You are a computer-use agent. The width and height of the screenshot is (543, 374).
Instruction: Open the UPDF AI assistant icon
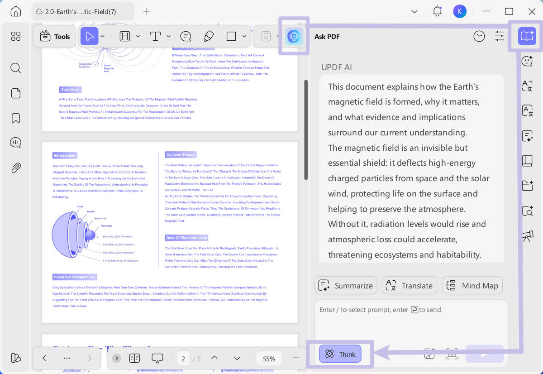(294, 36)
